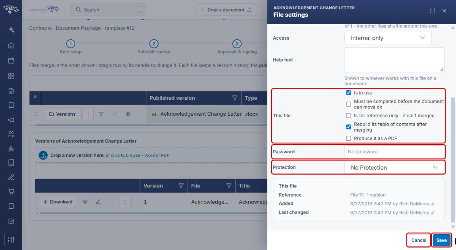This screenshot has width=456, height=250.
Task: Open the pen signature icon in sidebar
Action: click(11, 177)
